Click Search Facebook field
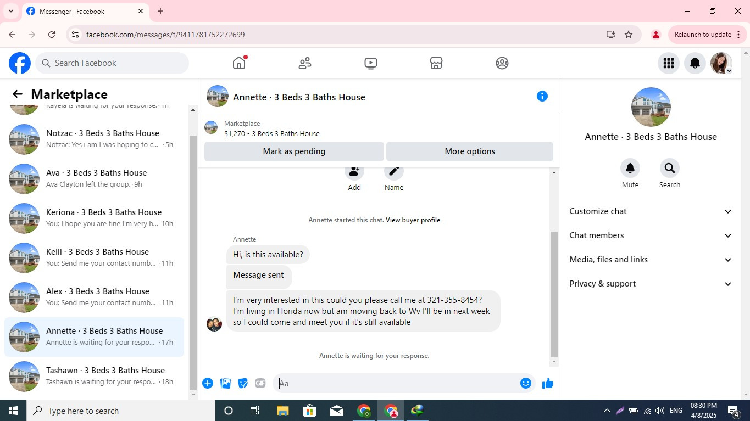The width and height of the screenshot is (750, 421). point(112,63)
